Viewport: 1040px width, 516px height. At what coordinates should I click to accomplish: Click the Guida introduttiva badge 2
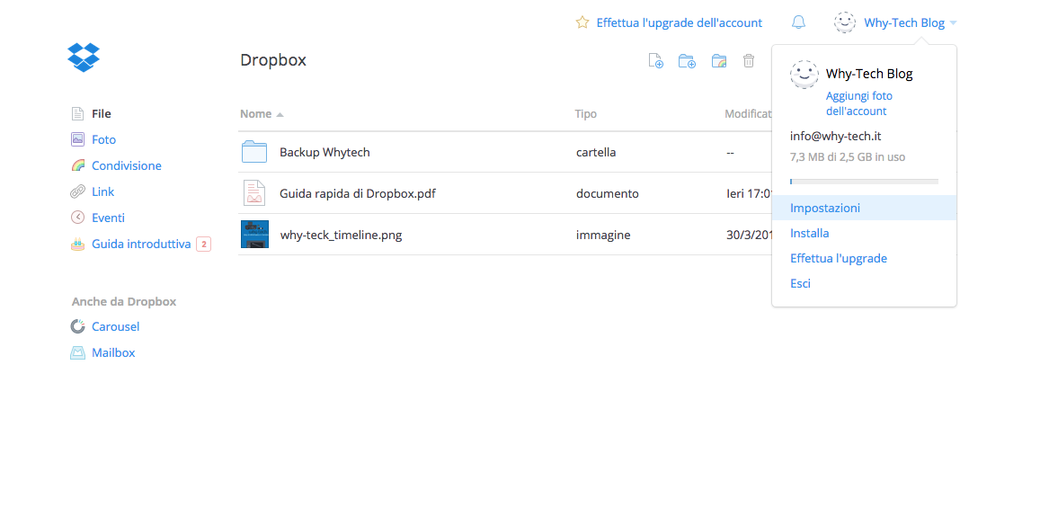[x=204, y=245]
